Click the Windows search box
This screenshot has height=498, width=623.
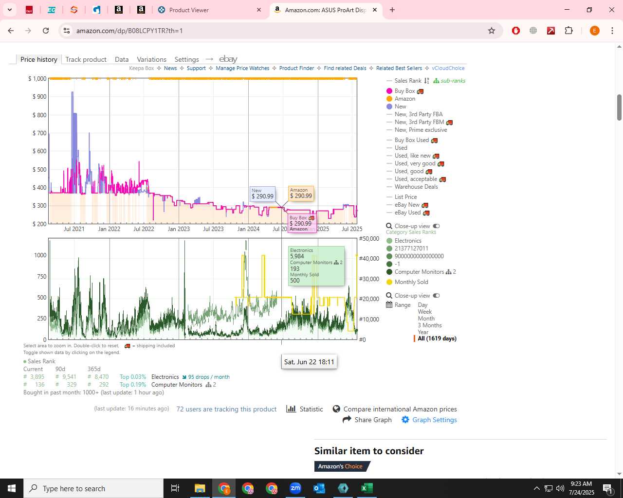click(x=93, y=488)
